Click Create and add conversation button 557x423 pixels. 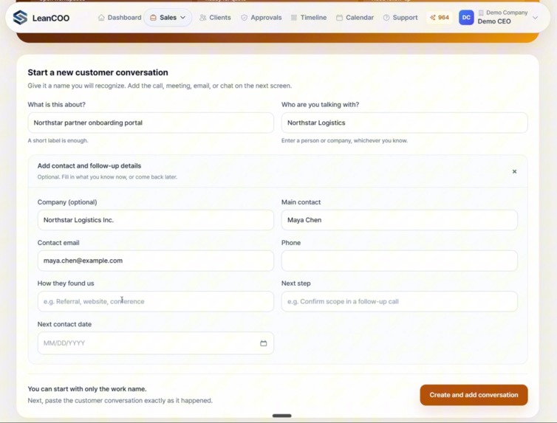(x=474, y=395)
